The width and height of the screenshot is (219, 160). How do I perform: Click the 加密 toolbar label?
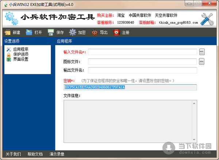click(x=82, y=32)
